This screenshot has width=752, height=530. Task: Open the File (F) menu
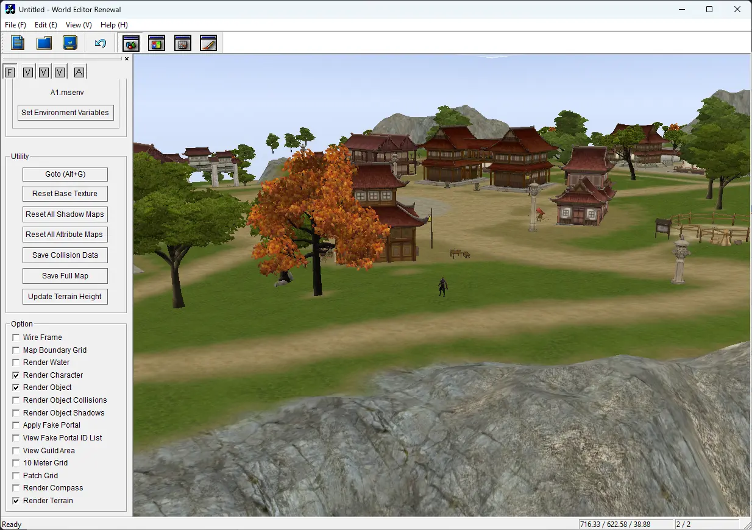(x=15, y=25)
